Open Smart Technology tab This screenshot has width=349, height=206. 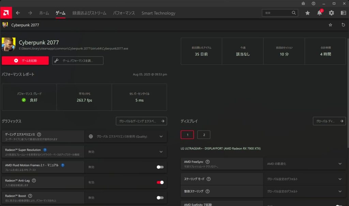158,13
